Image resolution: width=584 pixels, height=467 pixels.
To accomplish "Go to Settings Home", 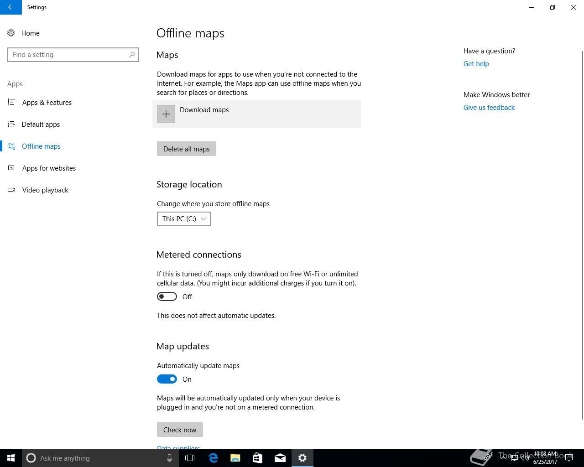I will click(x=30, y=33).
